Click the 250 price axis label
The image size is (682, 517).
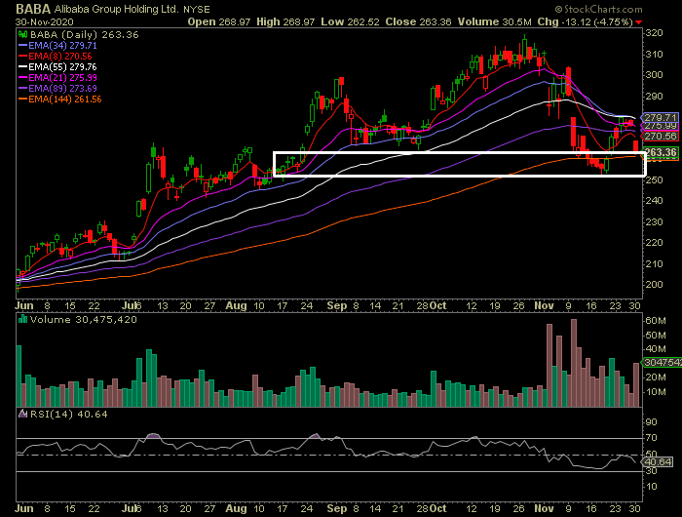point(654,179)
